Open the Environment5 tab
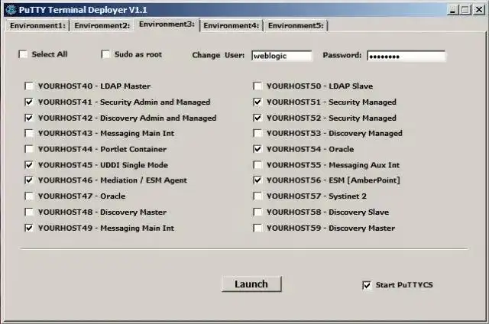The width and height of the screenshot is (489, 324). (x=296, y=25)
